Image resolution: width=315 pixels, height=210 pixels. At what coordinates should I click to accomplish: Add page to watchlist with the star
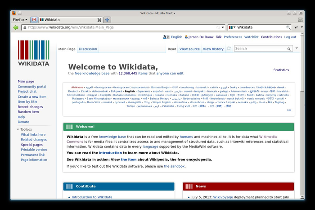pyautogui.click(x=229, y=48)
